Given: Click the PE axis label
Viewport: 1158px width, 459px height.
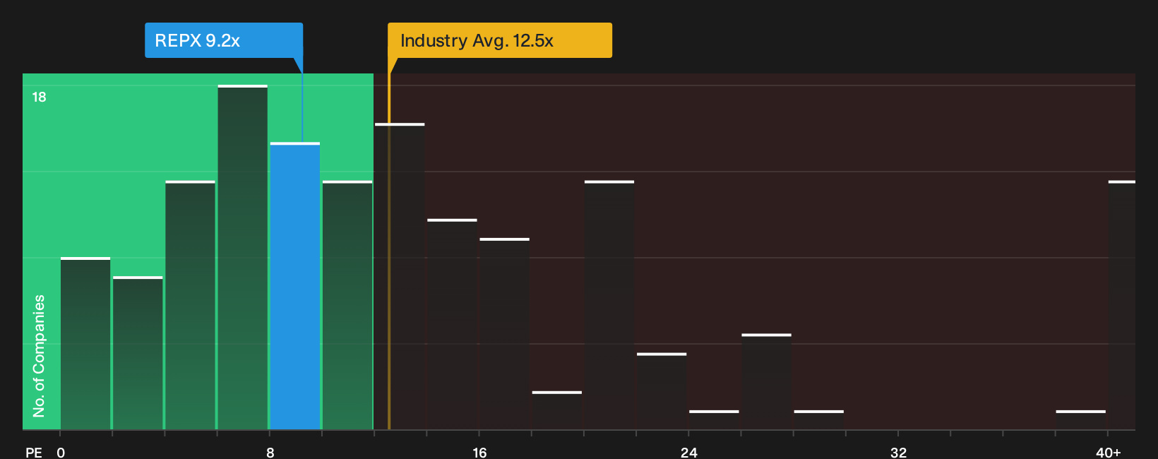Looking at the screenshot, I should pos(34,453).
